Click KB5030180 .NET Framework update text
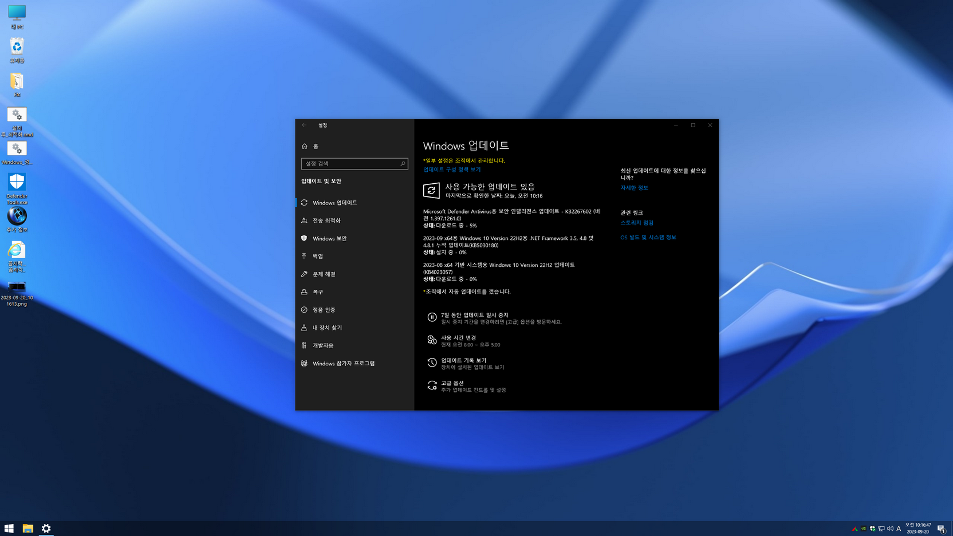Viewport: 953px width, 536px height. (508, 242)
